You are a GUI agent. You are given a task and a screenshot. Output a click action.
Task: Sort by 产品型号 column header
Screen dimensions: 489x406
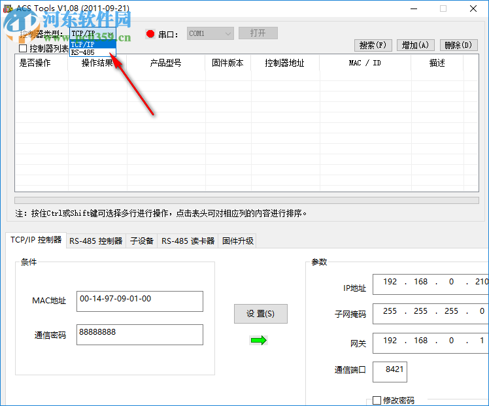click(x=165, y=63)
